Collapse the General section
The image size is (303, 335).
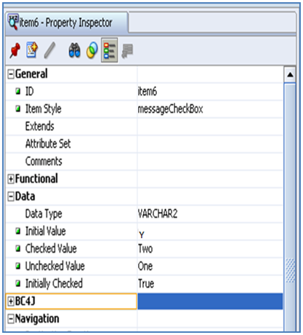point(11,74)
